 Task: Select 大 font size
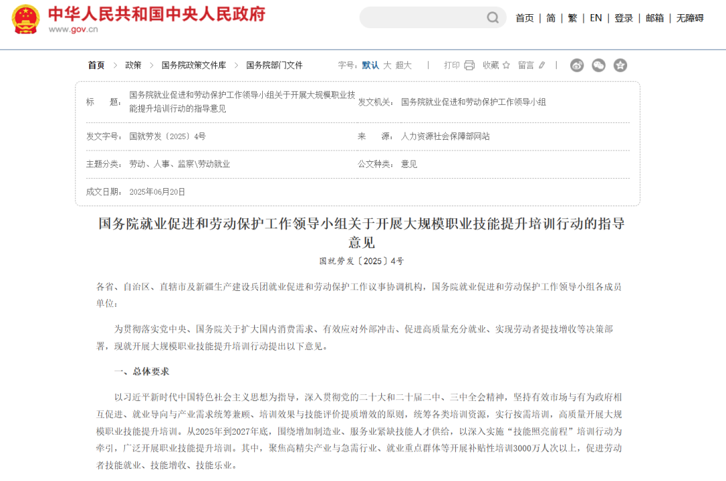pyautogui.click(x=387, y=65)
